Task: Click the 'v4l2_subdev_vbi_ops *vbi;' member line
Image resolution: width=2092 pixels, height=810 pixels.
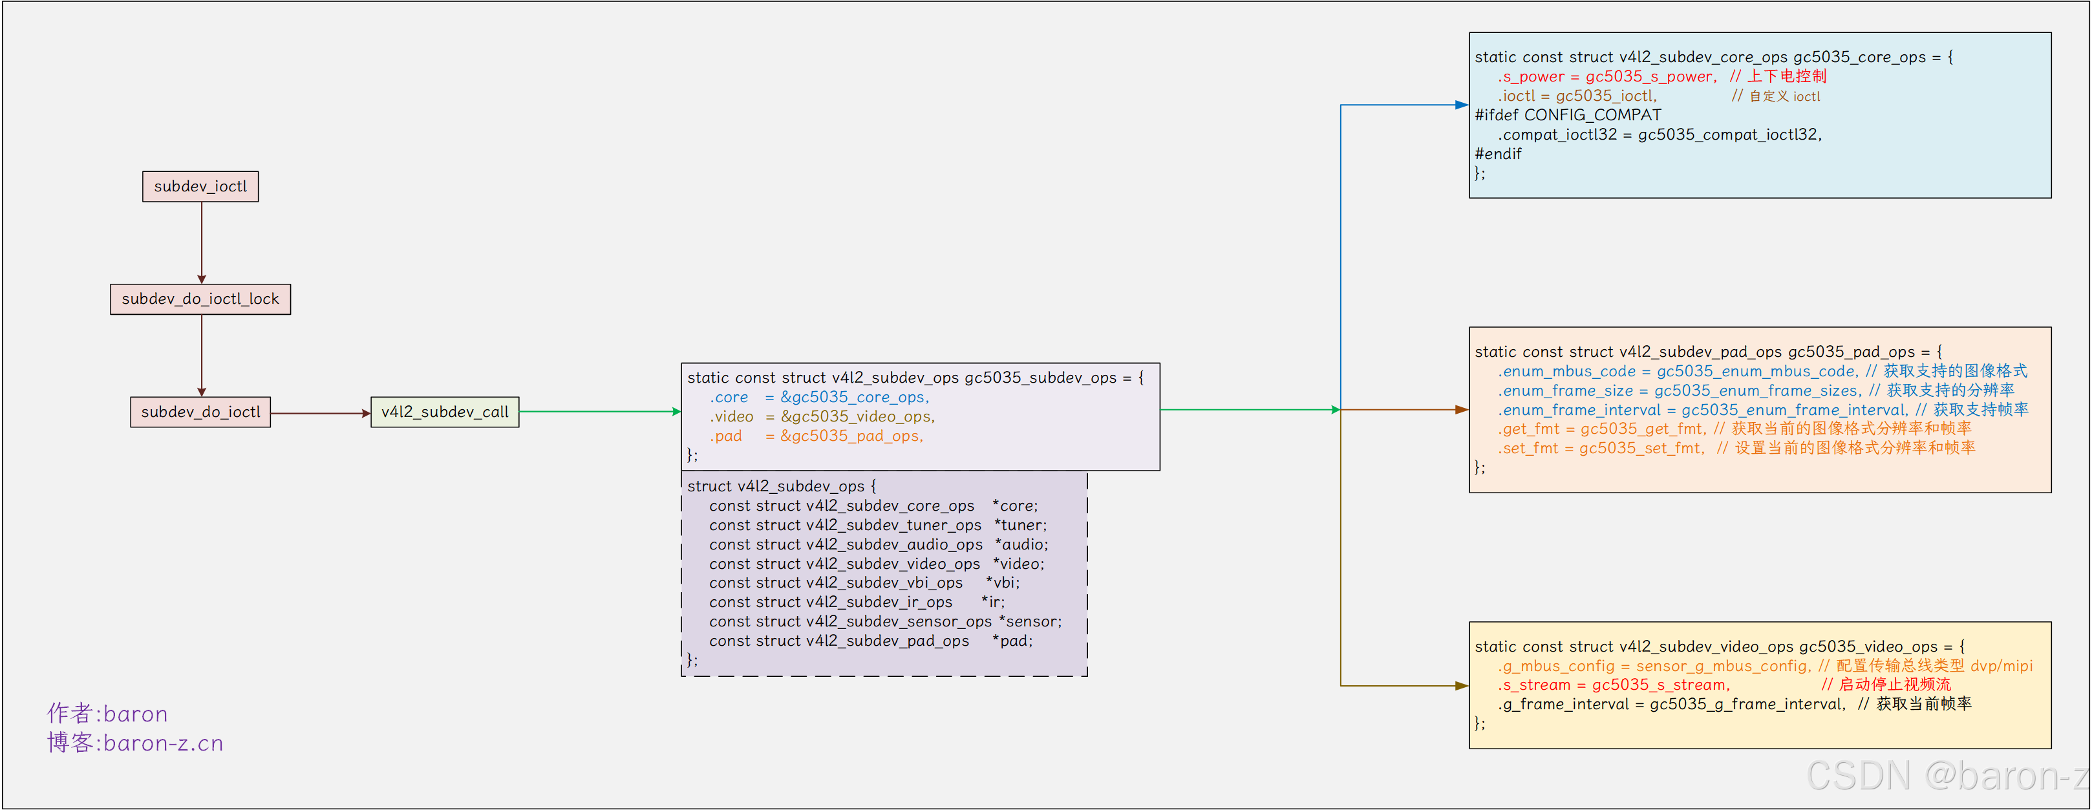Action: [864, 582]
